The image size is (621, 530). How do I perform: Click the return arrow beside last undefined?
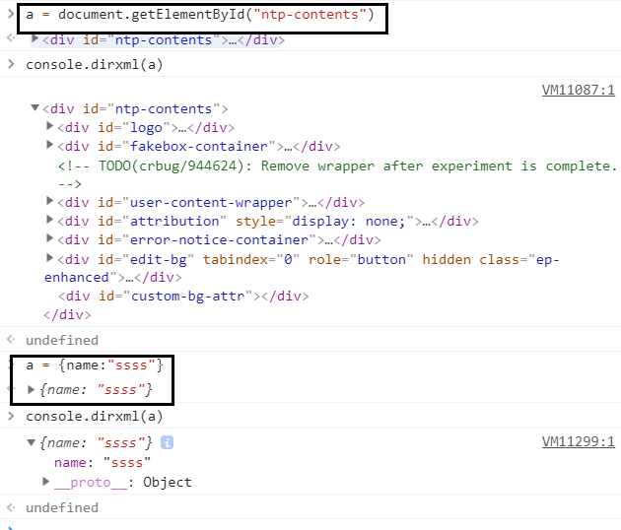[11, 507]
